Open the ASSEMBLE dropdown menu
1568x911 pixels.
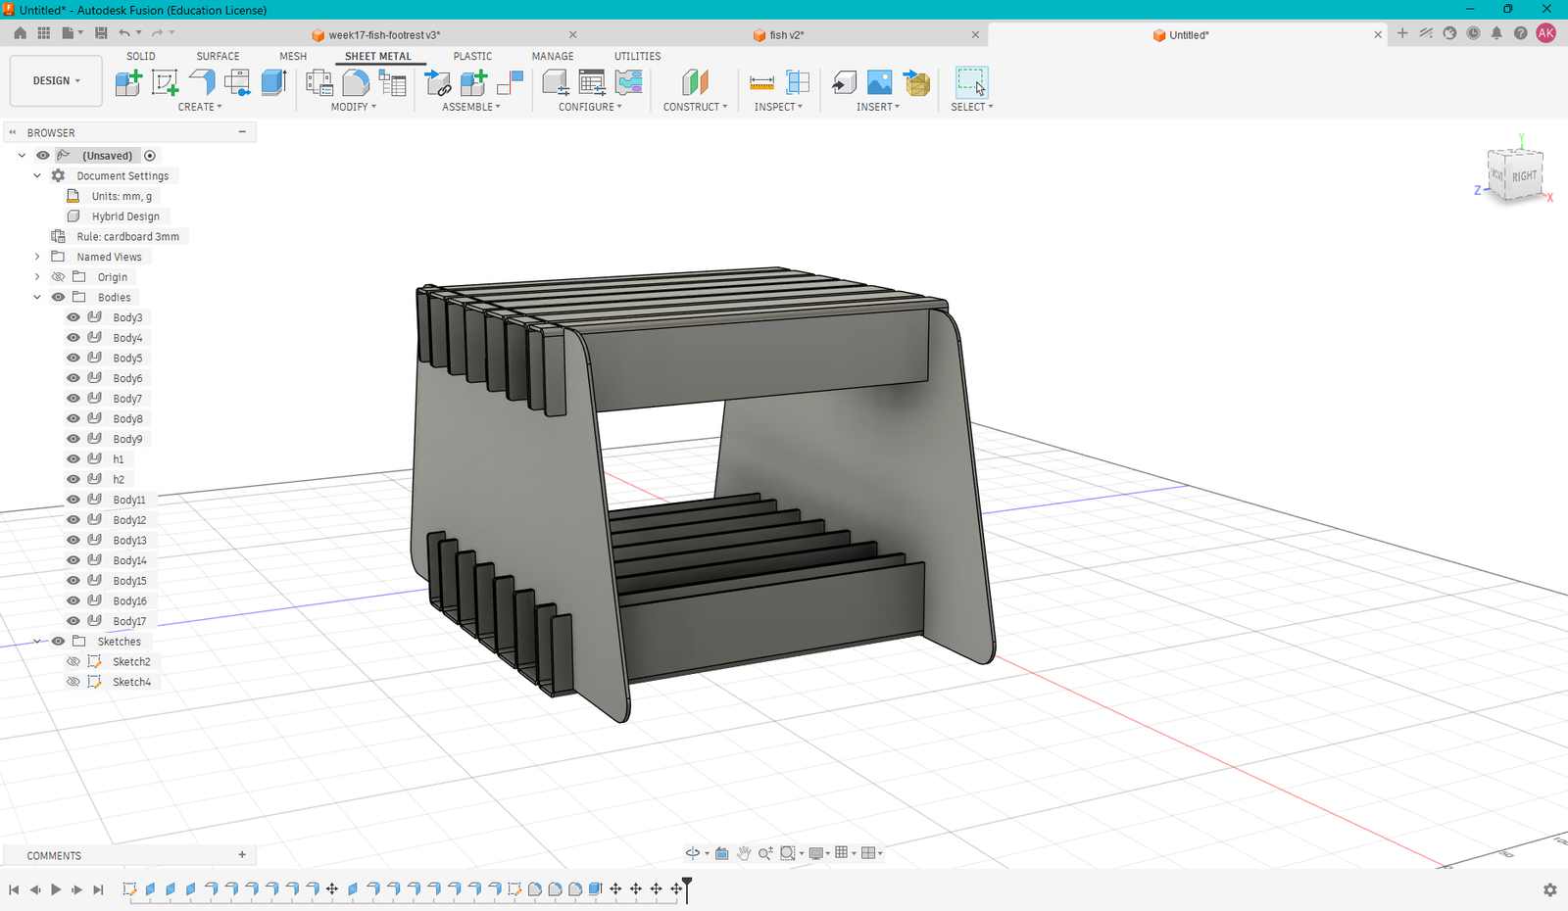(471, 107)
